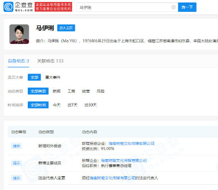
Task: Switch to 关联动态 133 tab
Action: pos(50,61)
